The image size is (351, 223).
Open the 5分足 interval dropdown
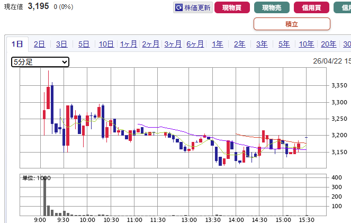pyautogui.click(x=40, y=62)
